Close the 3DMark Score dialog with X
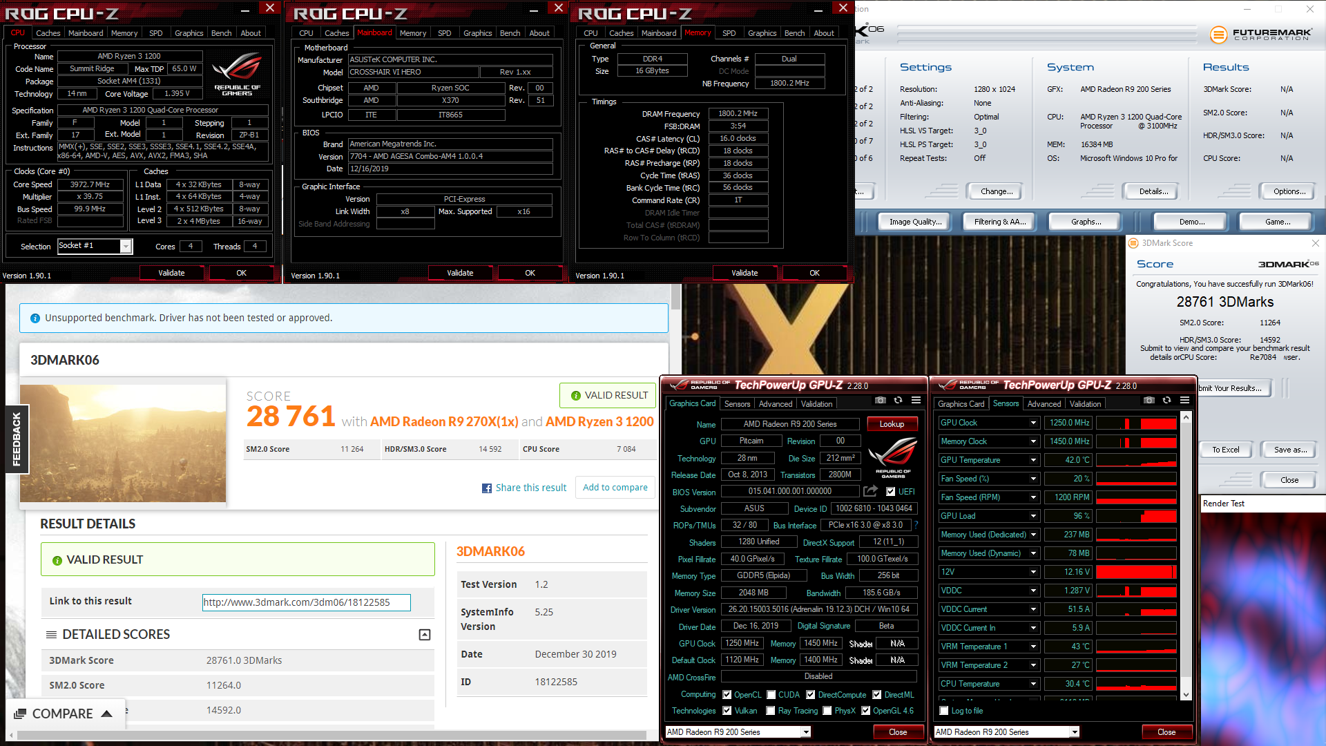 [x=1316, y=243]
